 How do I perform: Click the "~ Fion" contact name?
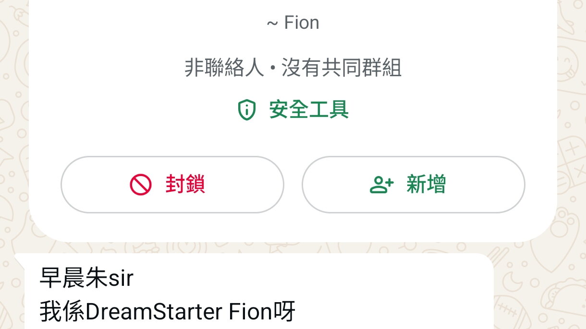[293, 23]
